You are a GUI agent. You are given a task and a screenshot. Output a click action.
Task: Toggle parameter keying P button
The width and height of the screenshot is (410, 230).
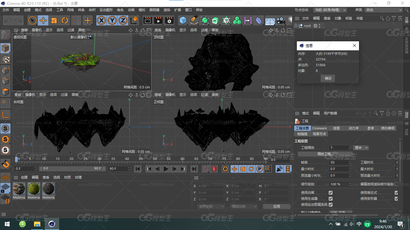pos(260,169)
